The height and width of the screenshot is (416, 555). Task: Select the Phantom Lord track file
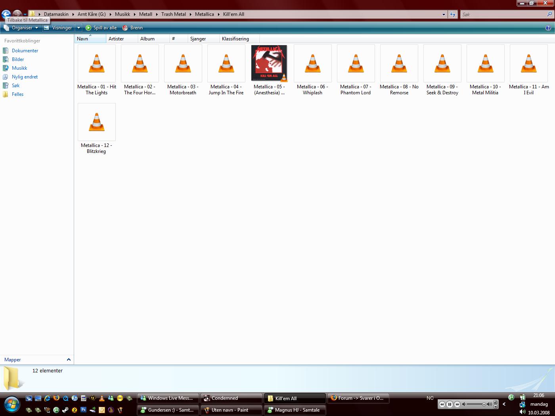tap(356, 70)
